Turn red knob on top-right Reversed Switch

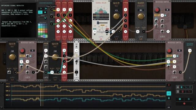point(157,10)
